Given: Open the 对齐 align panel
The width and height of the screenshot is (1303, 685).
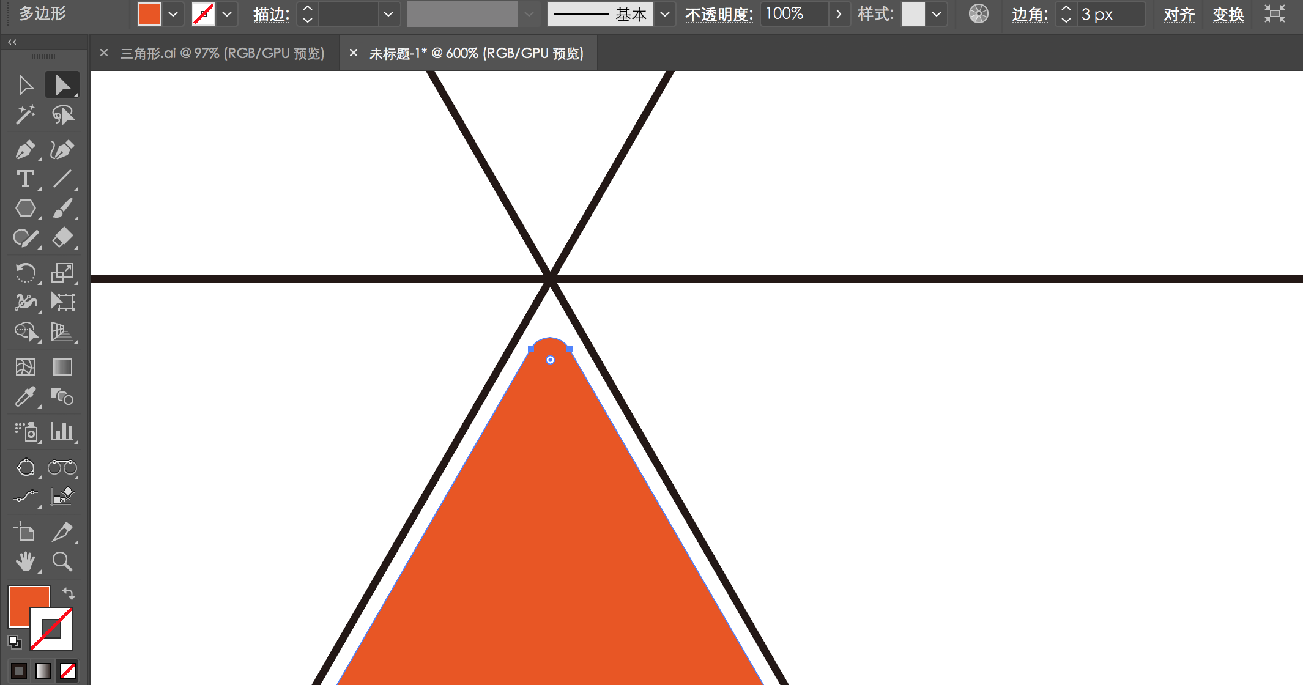Looking at the screenshot, I should point(1179,14).
